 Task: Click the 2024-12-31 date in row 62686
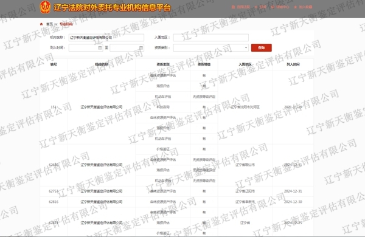293,165
